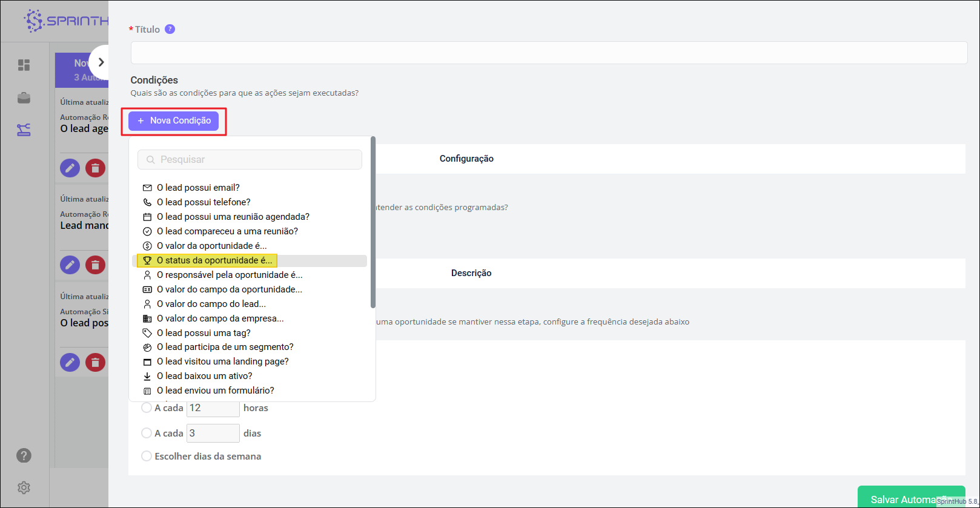
Task: Open the dashboard icon in left sidebar
Action: click(24, 65)
